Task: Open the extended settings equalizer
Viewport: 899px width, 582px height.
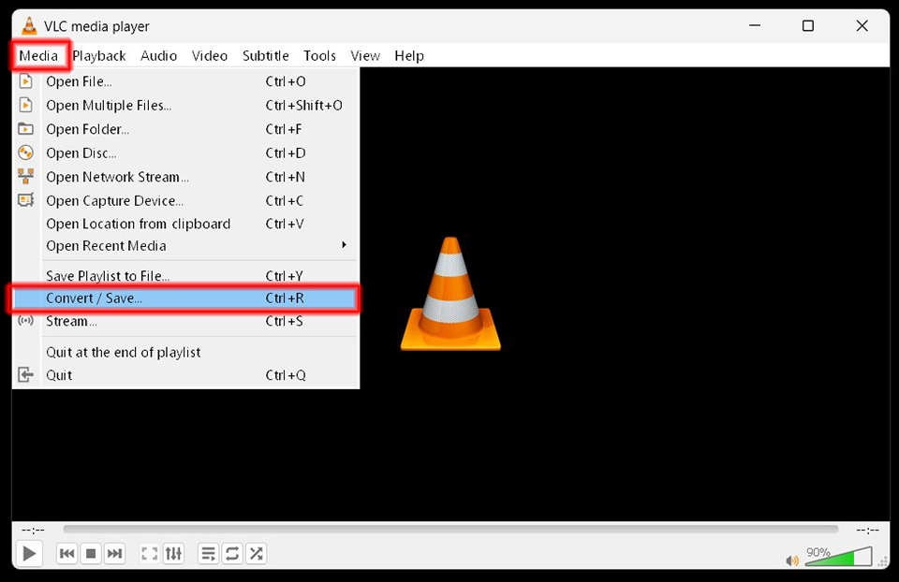Action: tap(173, 553)
